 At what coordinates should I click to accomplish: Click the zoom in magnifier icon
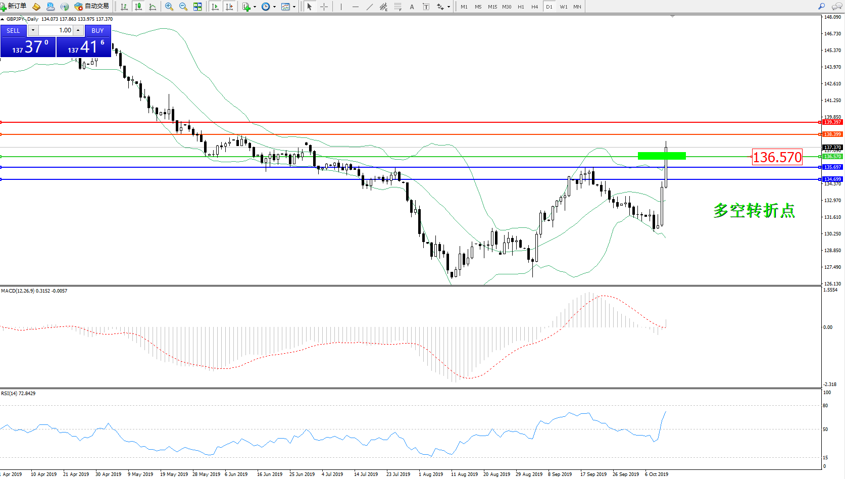169,7
